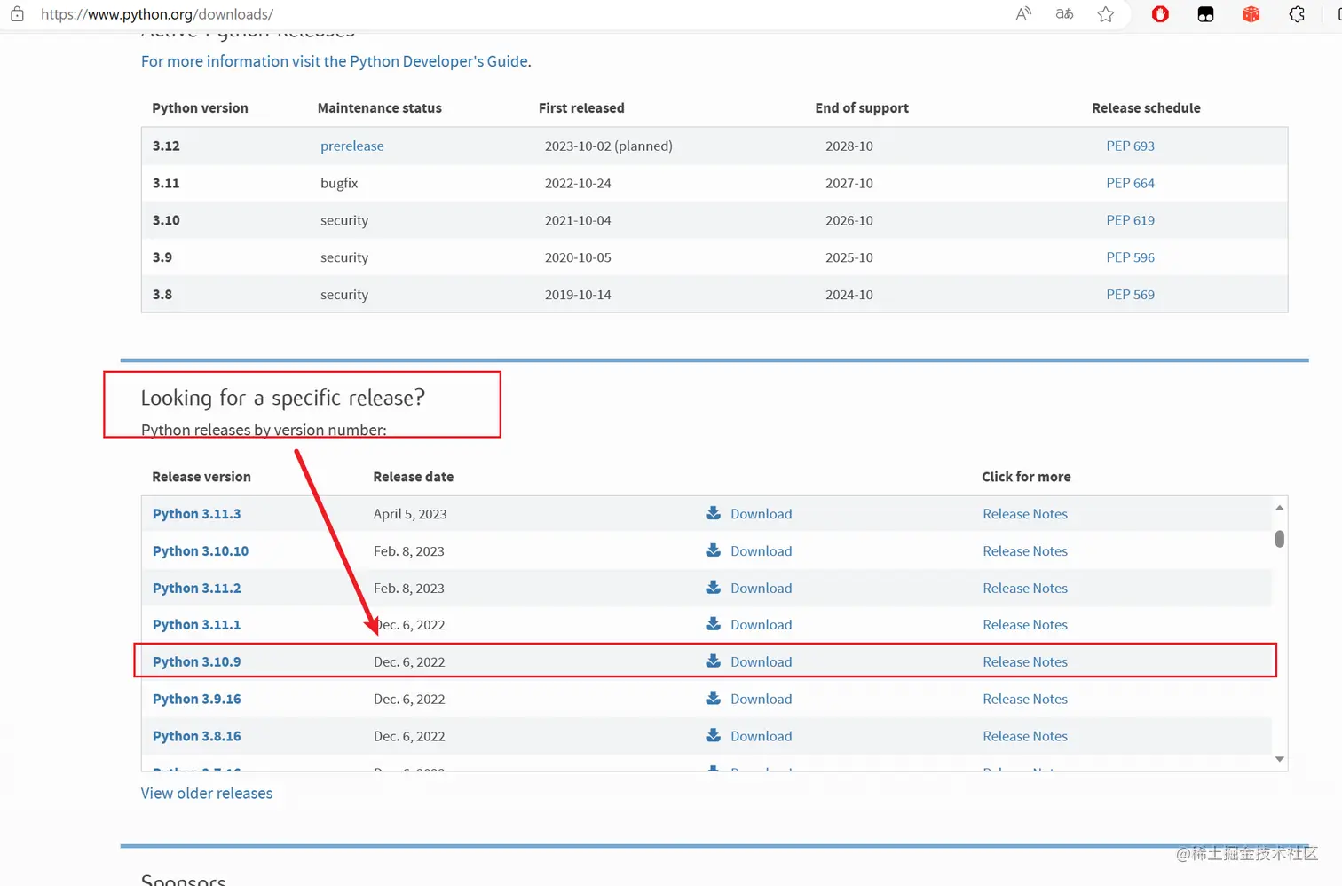The image size is (1342, 886).
Task: Open the Extensions puzzle-piece icon
Action: coord(1297,14)
